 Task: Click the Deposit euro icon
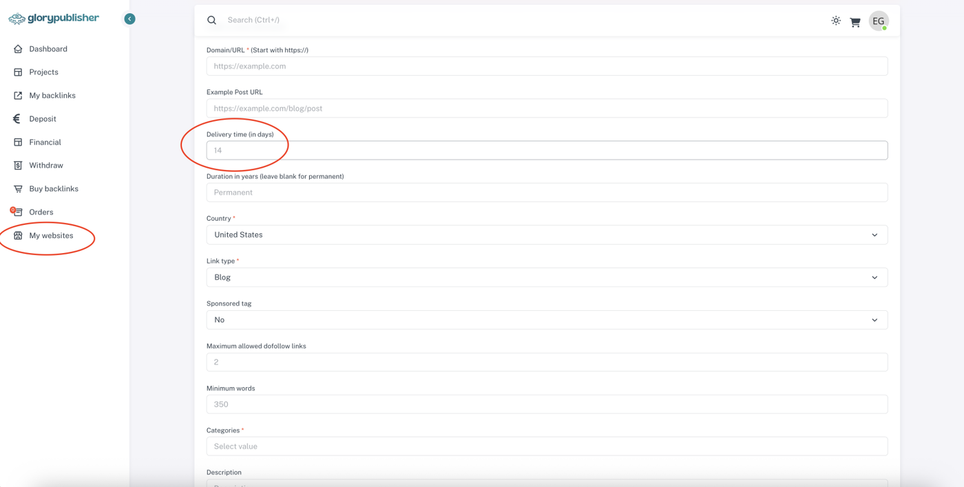pyautogui.click(x=18, y=119)
